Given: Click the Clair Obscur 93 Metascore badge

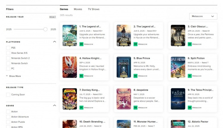Looking at the screenshot, I should click(x=190, y=44).
